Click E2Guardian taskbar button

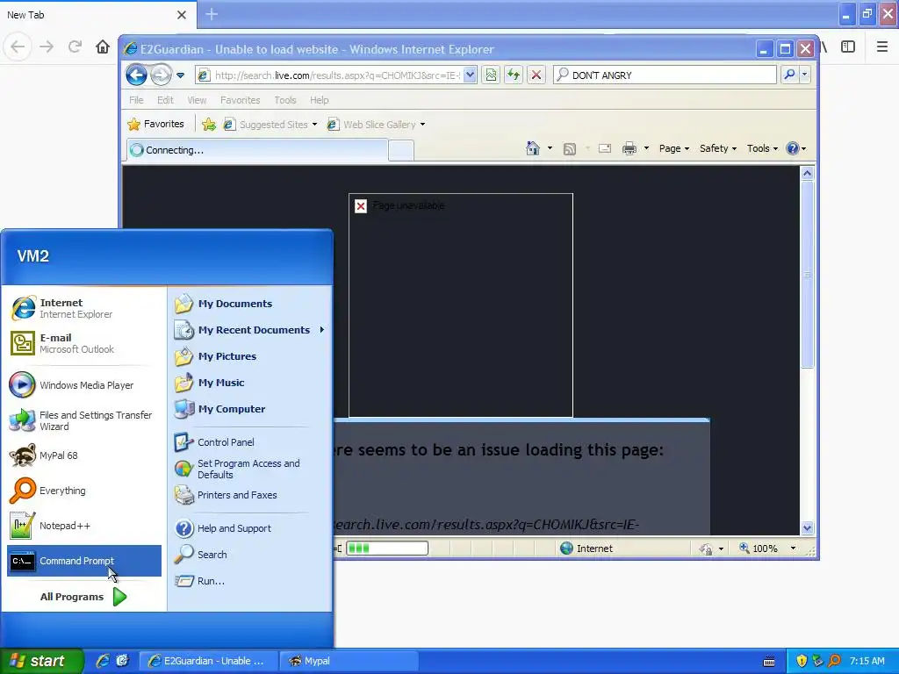[209, 661]
